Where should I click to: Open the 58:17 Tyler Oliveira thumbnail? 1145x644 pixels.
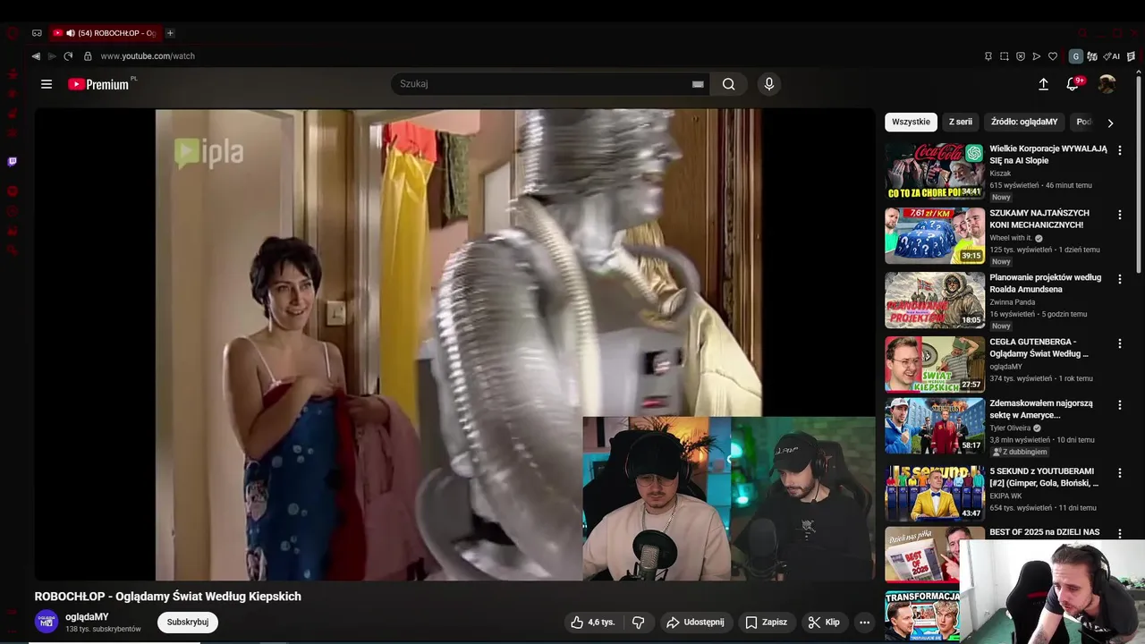(x=935, y=426)
